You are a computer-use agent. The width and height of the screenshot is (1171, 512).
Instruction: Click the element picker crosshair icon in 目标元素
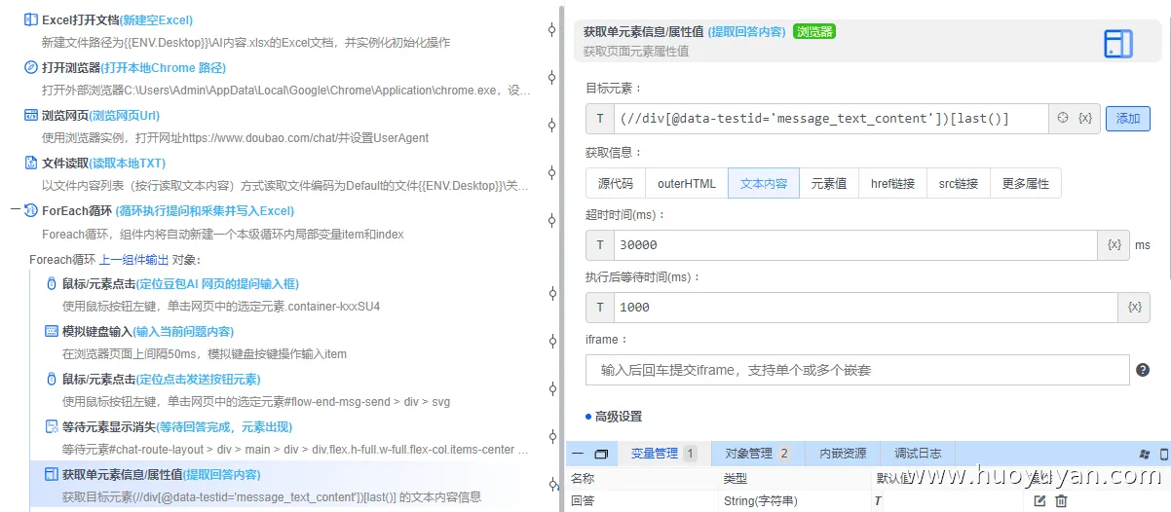pos(1064,119)
